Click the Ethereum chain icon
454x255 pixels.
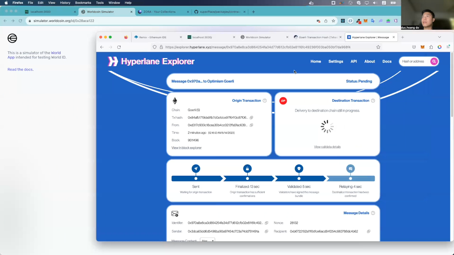click(175, 101)
